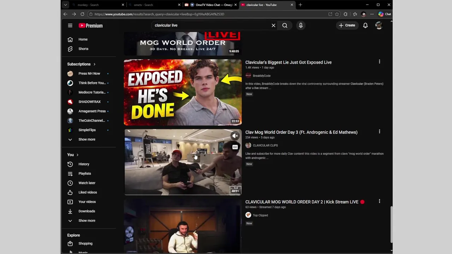Go back in the browser
Viewport: 452px width, 254px height.
click(x=65, y=14)
